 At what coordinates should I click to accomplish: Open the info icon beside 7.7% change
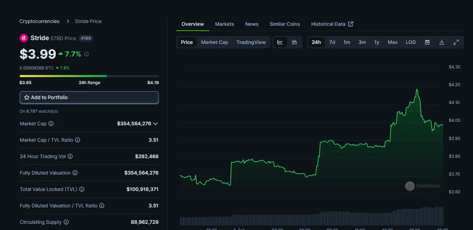click(x=86, y=54)
